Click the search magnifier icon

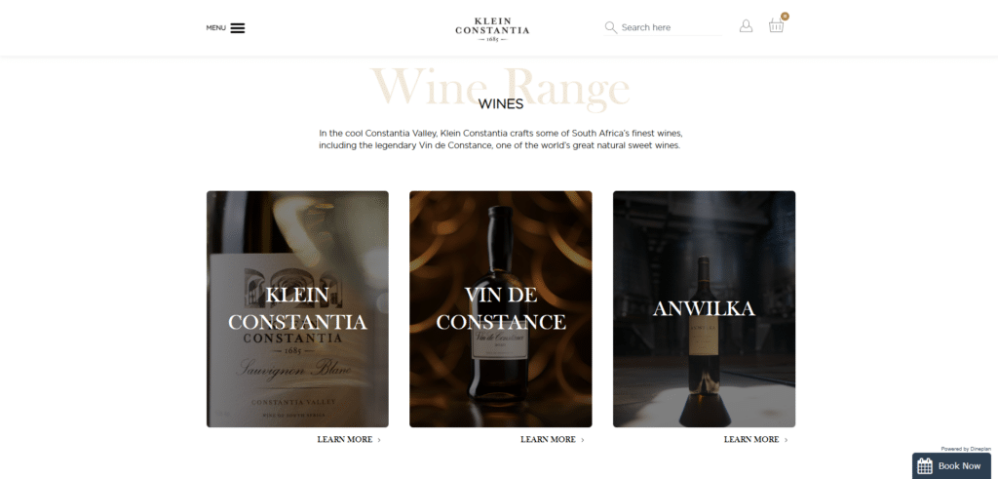[610, 27]
